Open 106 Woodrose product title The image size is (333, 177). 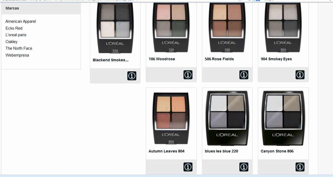162,59
